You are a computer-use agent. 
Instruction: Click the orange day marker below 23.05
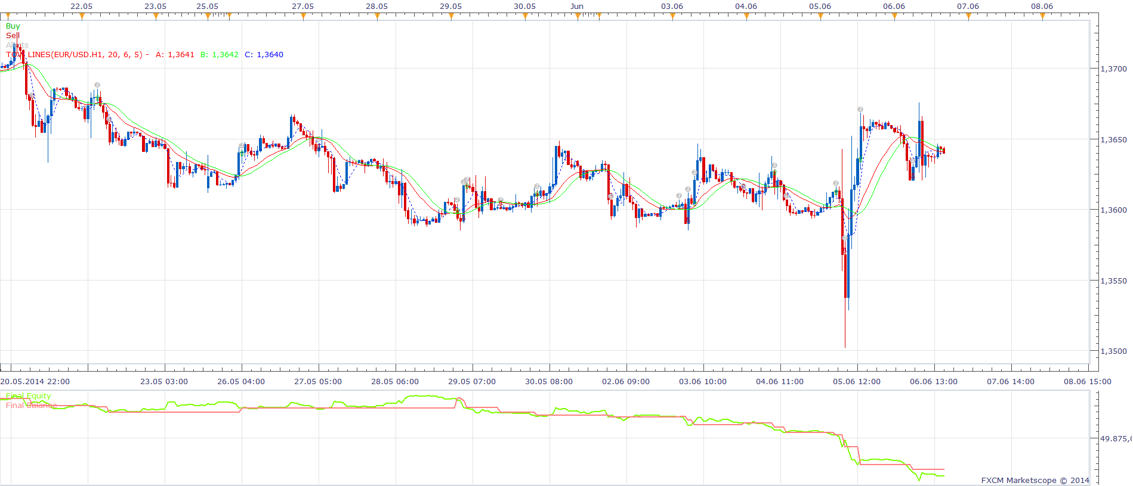tap(156, 17)
